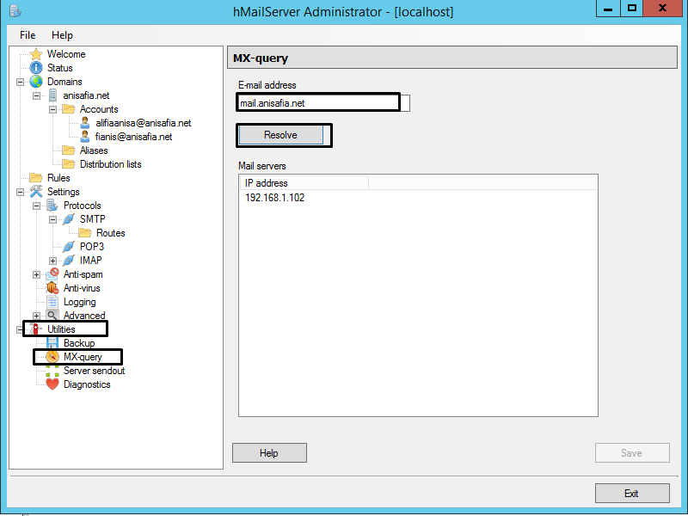Collapse the Protocols tree node

point(36,206)
